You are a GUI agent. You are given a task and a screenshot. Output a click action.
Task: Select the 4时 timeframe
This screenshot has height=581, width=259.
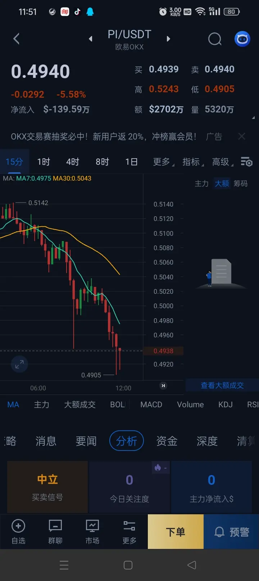(x=73, y=162)
